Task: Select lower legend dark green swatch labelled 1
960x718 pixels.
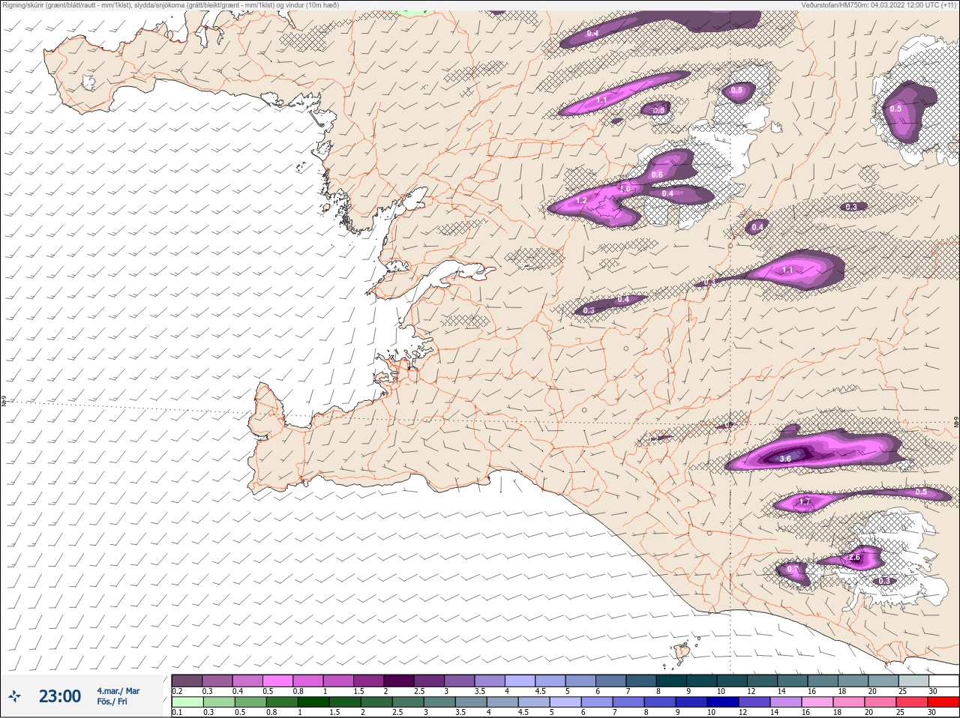Action: [313, 702]
